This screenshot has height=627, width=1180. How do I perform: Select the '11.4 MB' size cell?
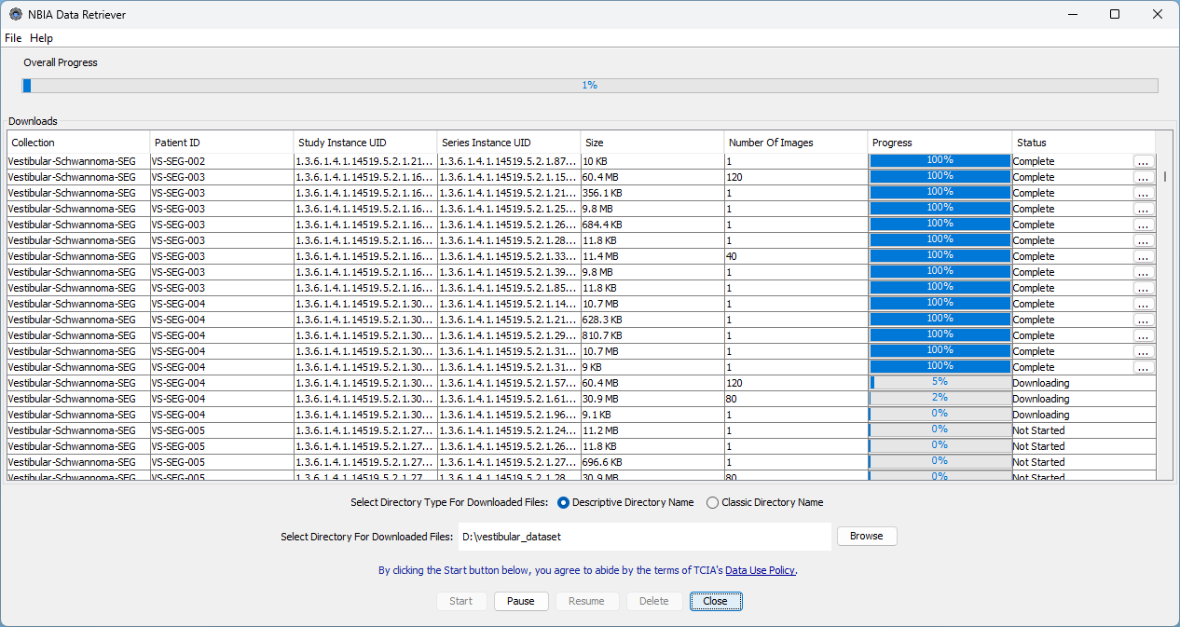pos(652,256)
